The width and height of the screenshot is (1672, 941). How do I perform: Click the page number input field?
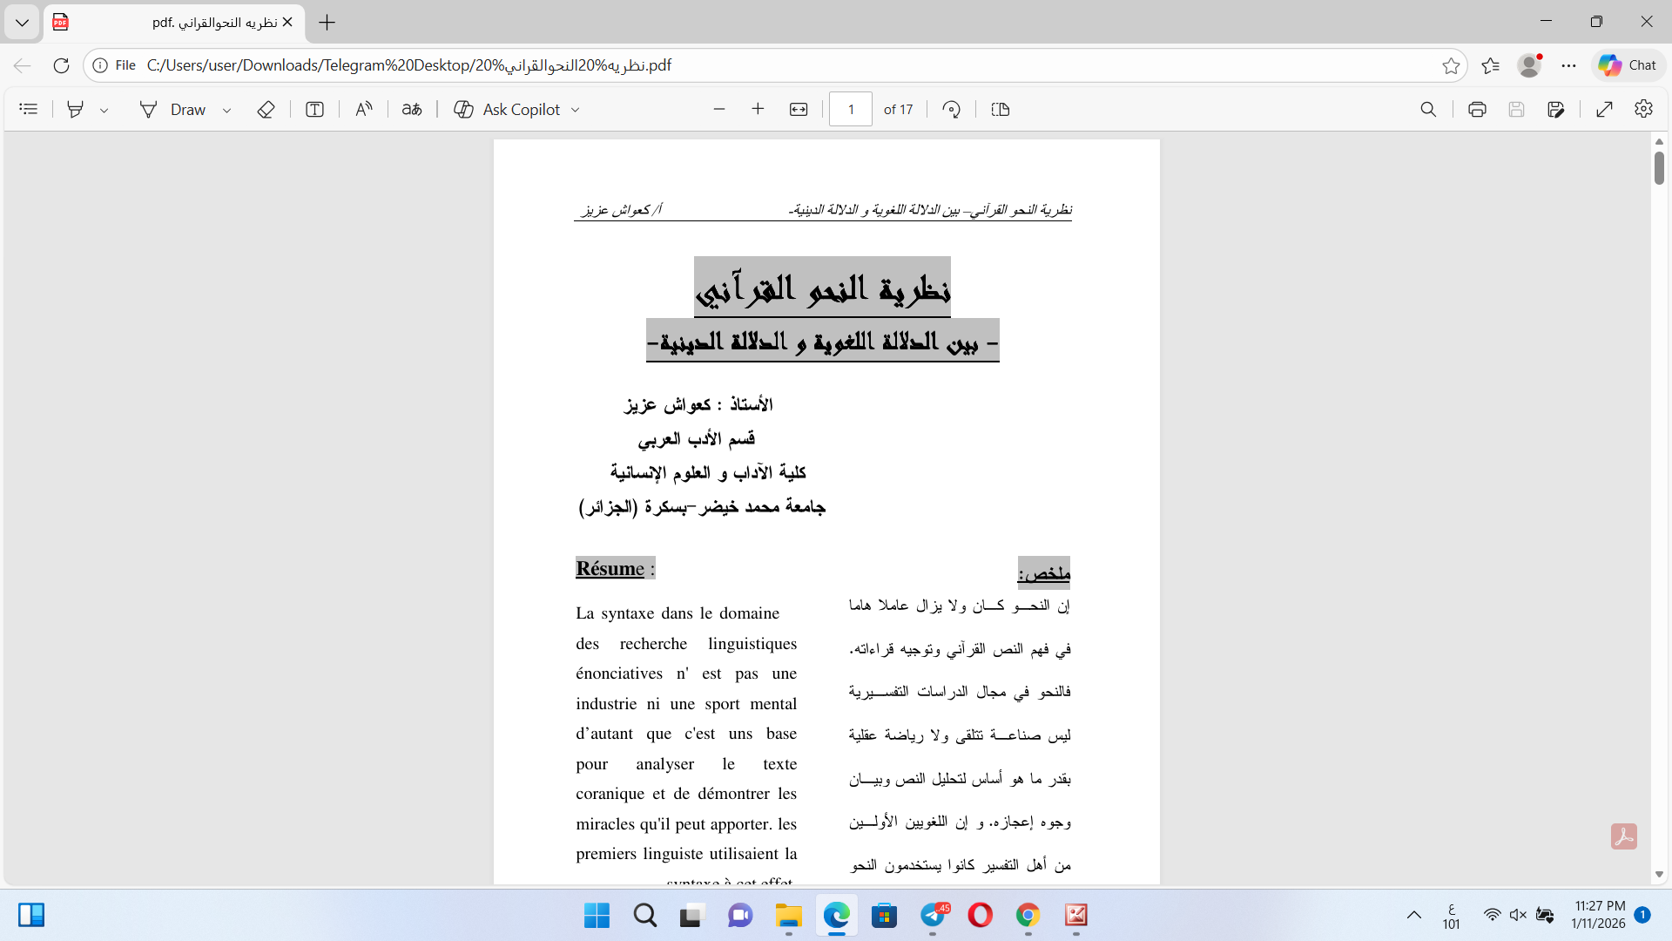click(851, 109)
